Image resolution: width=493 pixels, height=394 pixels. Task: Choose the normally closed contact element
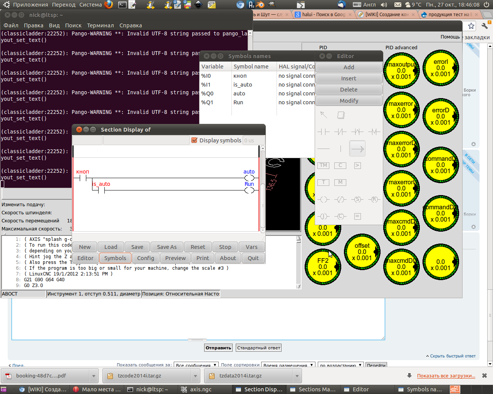(340, 132)
